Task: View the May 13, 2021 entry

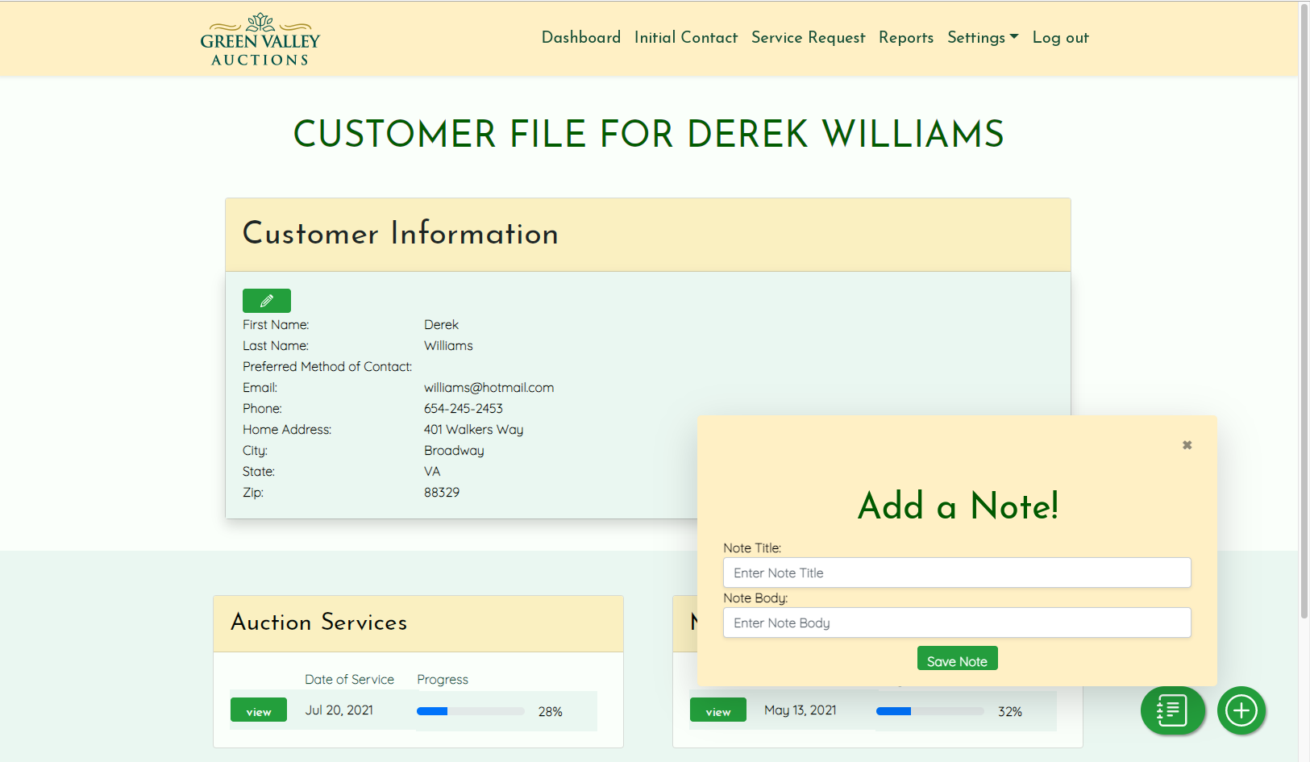Action: [x=717, y=710]
